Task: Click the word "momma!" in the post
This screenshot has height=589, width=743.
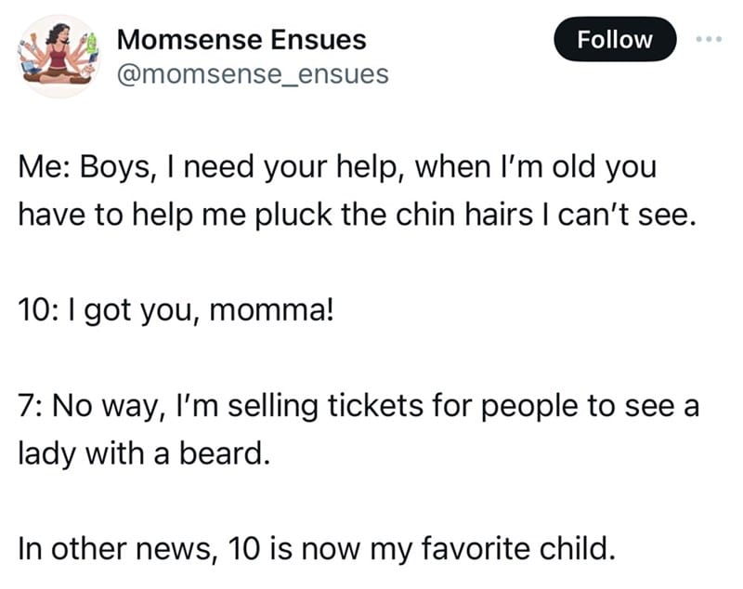Action: [x=271, y=311]
